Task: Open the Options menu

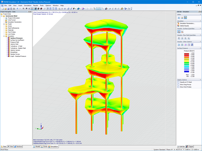Action: point(48,6)
